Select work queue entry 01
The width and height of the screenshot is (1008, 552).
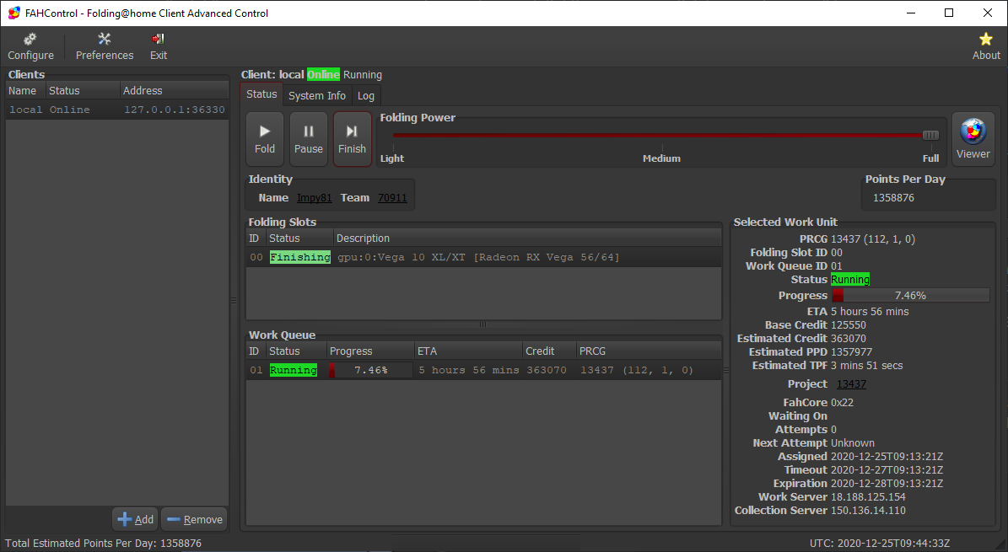point(483,370)
